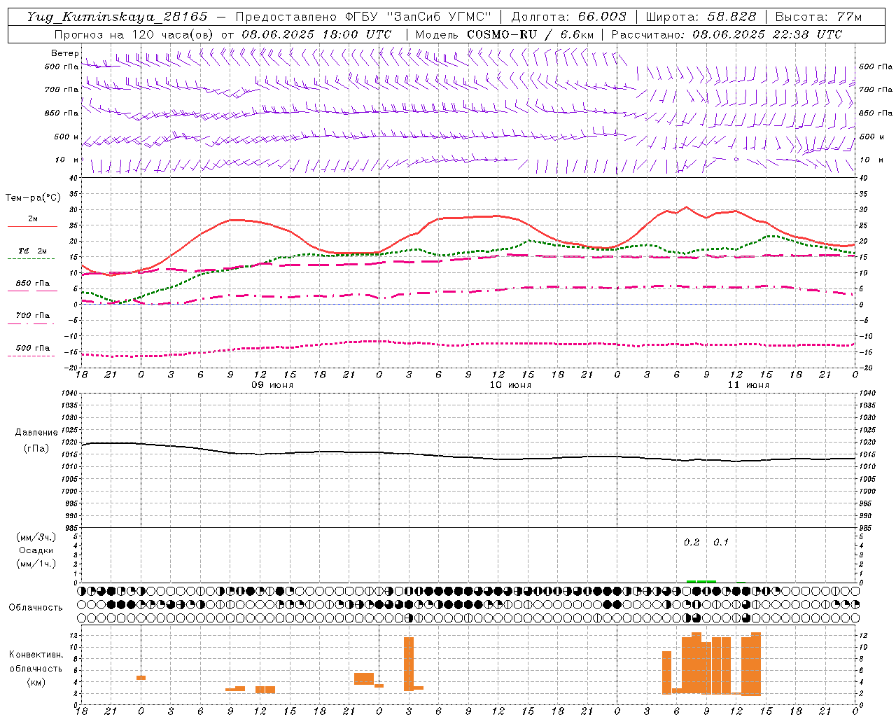The width and height of the screenshot is (896, 717).
Task: Click the 11 июня date label
Action: pyautogui.click(x=748, y=385)
